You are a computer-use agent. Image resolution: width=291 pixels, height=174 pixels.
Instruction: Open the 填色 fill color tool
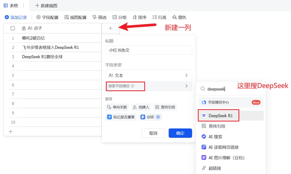point(179,17)
